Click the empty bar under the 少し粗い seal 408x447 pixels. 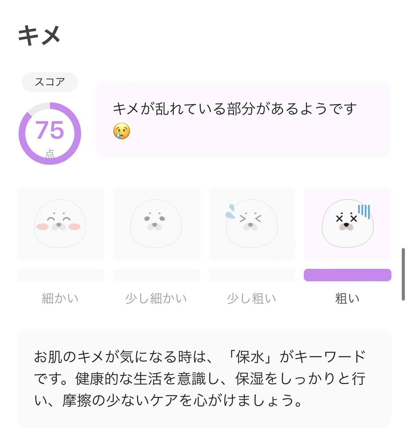(x=252, y=275)
